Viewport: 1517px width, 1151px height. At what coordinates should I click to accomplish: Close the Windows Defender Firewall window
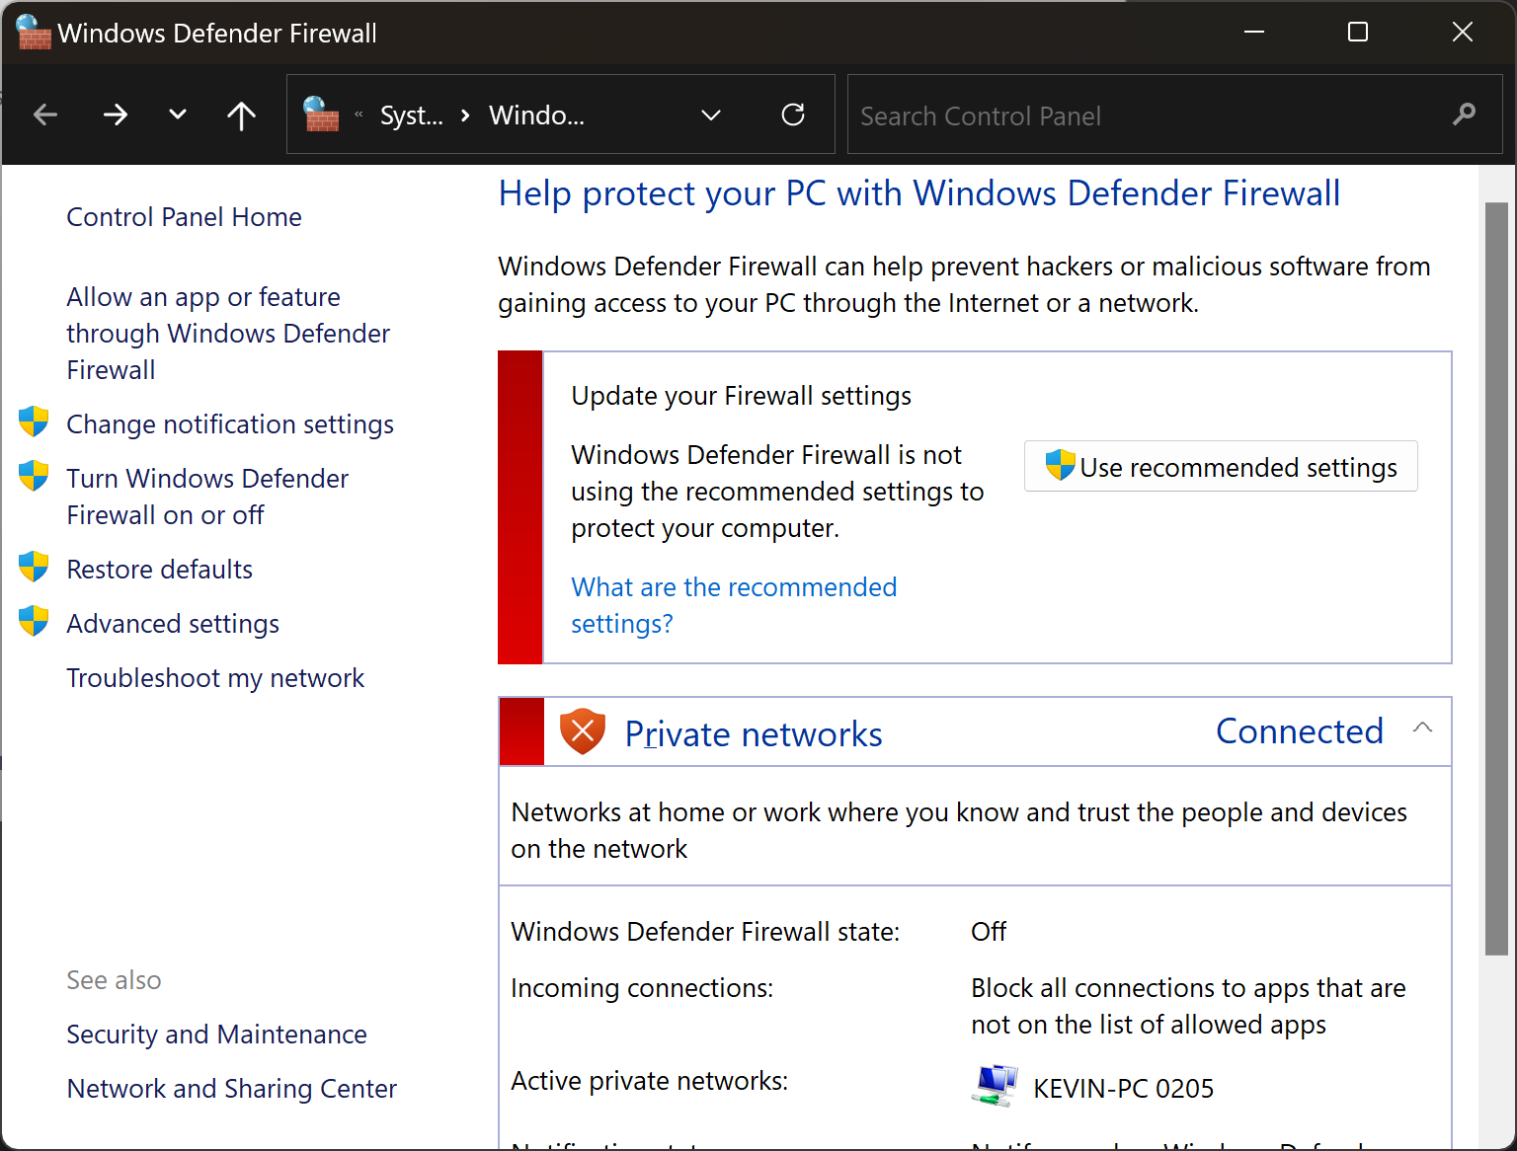click(1463, 32)
